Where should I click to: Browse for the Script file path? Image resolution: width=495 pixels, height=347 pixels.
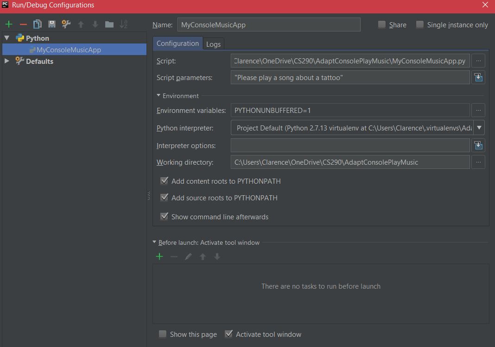tap(478, 61)
